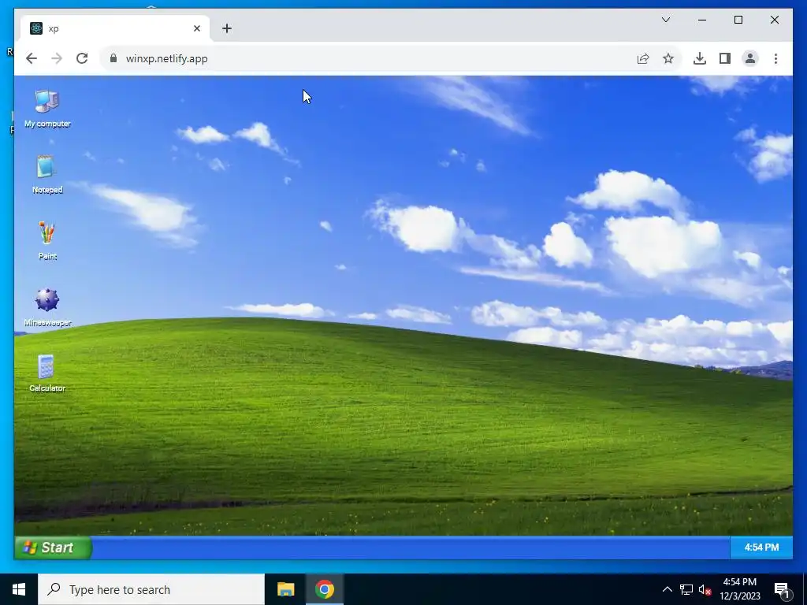Bookmark this tab with the star

(668, 58)
